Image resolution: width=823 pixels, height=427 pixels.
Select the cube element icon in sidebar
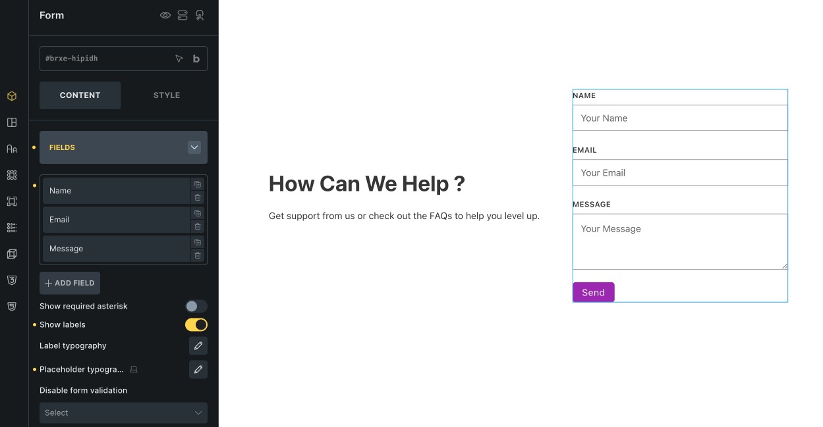[x=11, y=95]
